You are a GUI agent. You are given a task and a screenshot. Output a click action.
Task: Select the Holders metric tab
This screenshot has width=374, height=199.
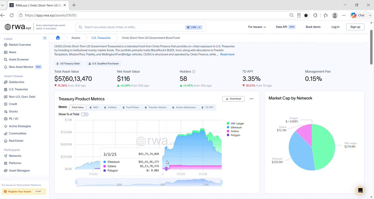point(110,107)
